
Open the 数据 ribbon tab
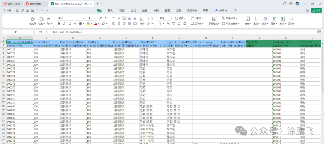coord(145,10)
